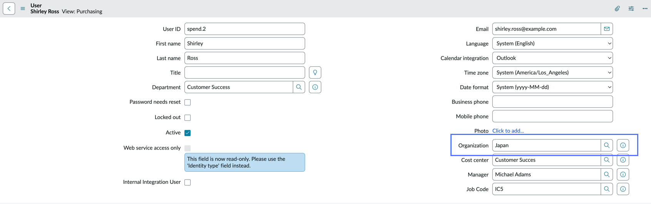Click the Job Code field showing IC5

[547, 189]
